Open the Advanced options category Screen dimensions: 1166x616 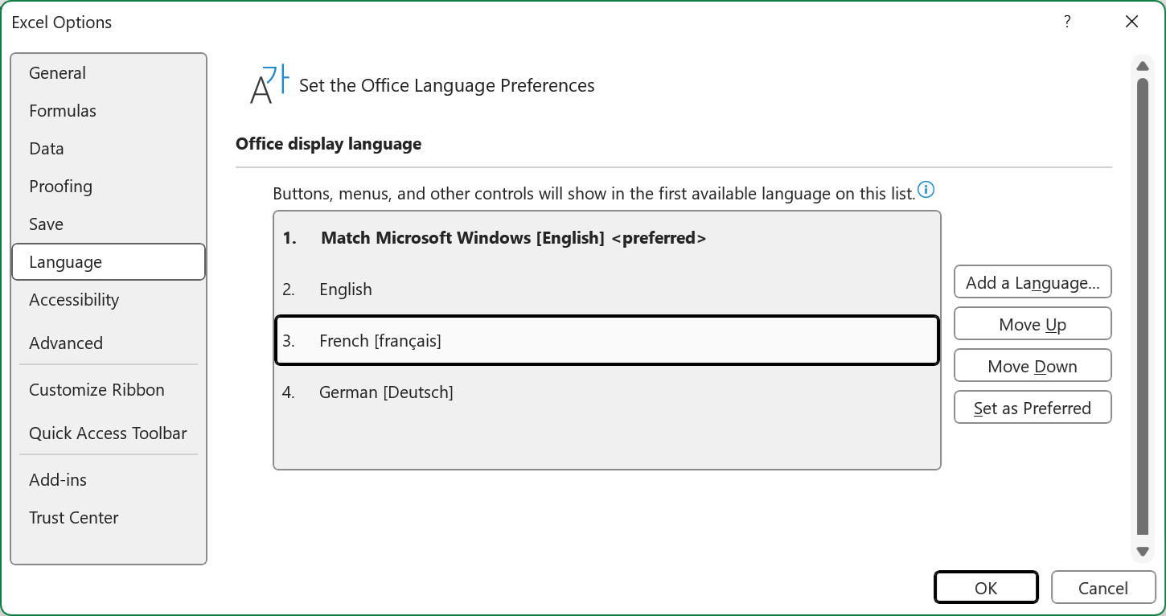pyautogui.click(x=109, y=343)
